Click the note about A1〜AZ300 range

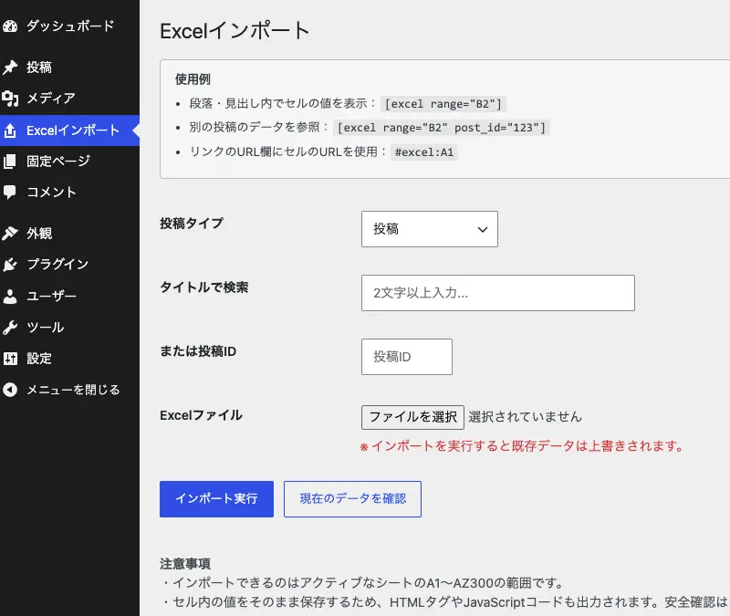pos(363,583)
